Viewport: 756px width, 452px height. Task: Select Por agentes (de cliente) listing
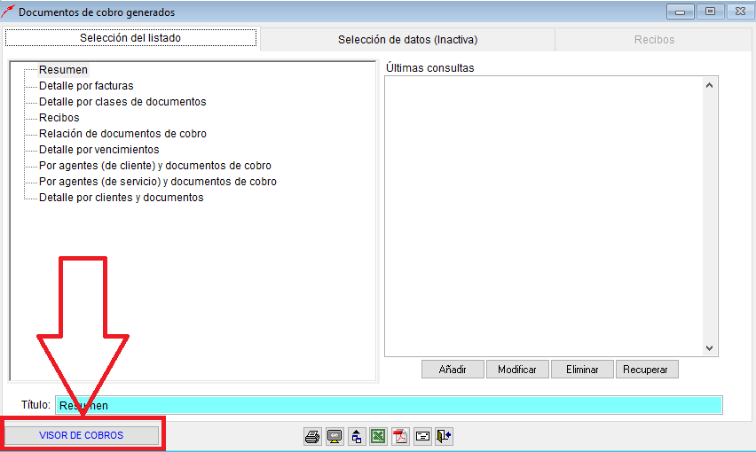[154, 166]
